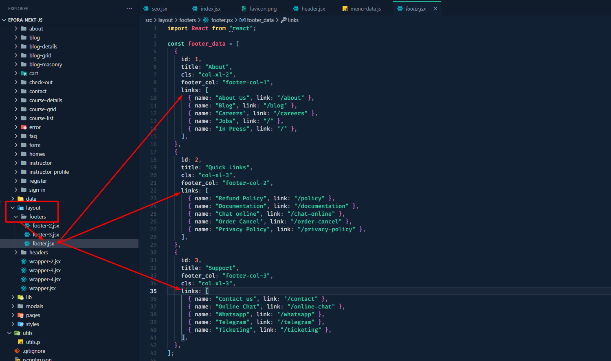The width and height of the screenshot is (611, 361).
Task: Click the git icon beside .gitignore
Action: (17, 351)
